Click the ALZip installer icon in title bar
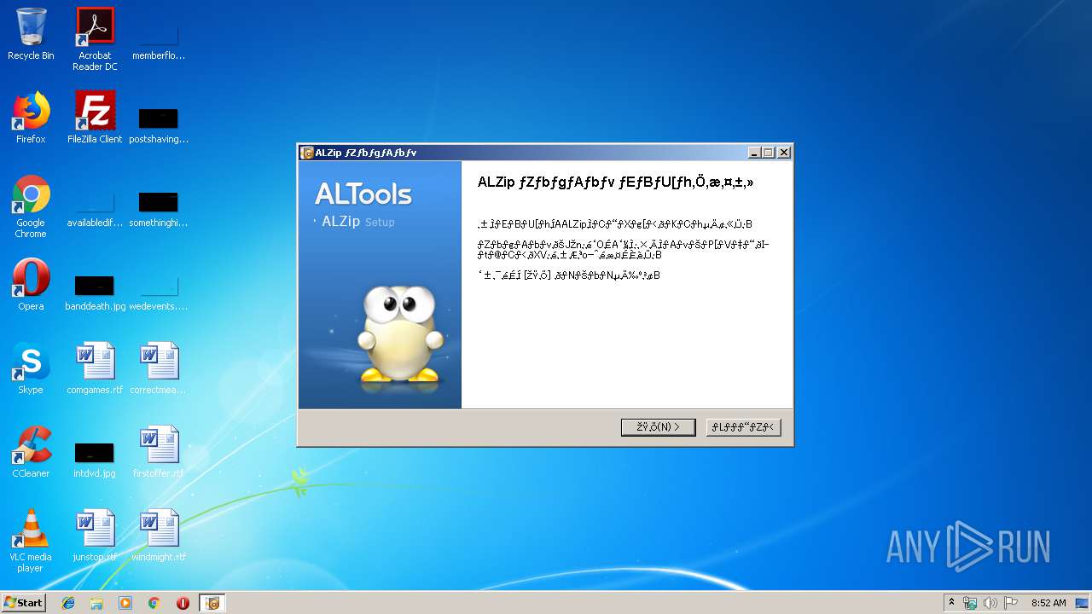This screenshot has width=1092, height=614. coord(307,153)
